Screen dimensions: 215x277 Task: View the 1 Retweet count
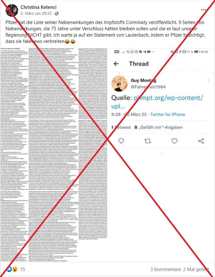121,127
